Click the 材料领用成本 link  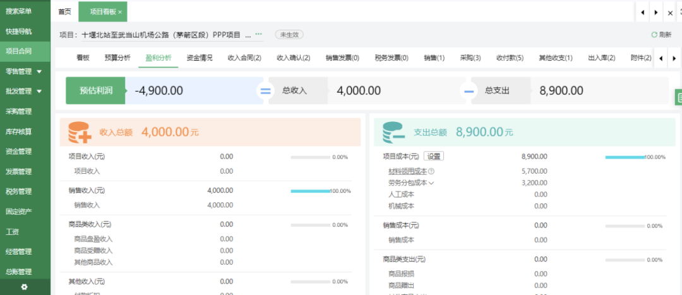407,171
